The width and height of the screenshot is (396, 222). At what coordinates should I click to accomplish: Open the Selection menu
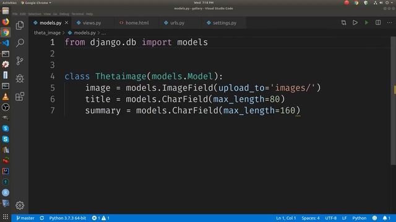(35, 14)
